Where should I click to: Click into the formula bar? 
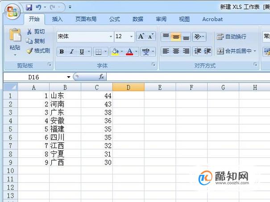(188, 77)
